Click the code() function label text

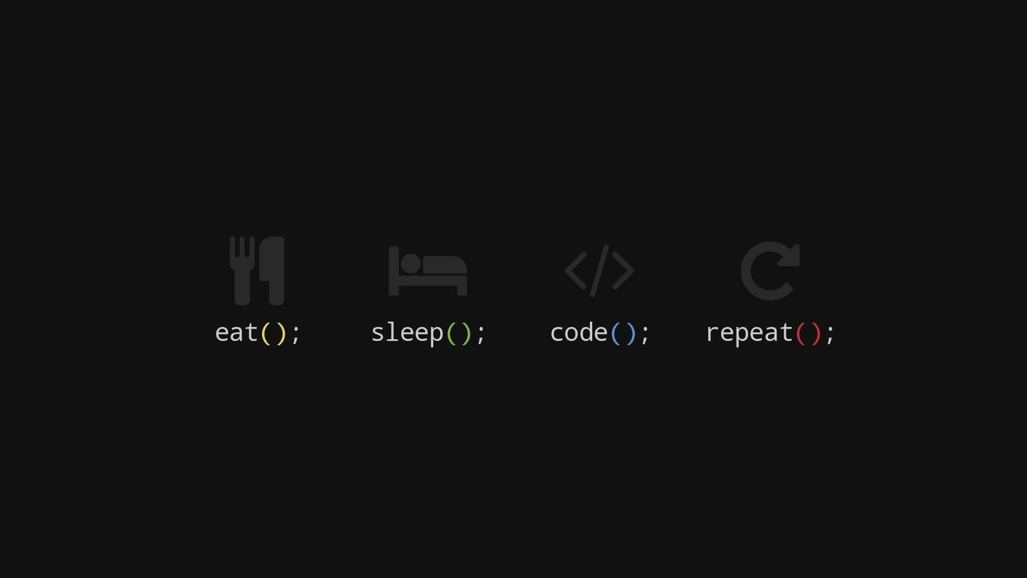600,332
